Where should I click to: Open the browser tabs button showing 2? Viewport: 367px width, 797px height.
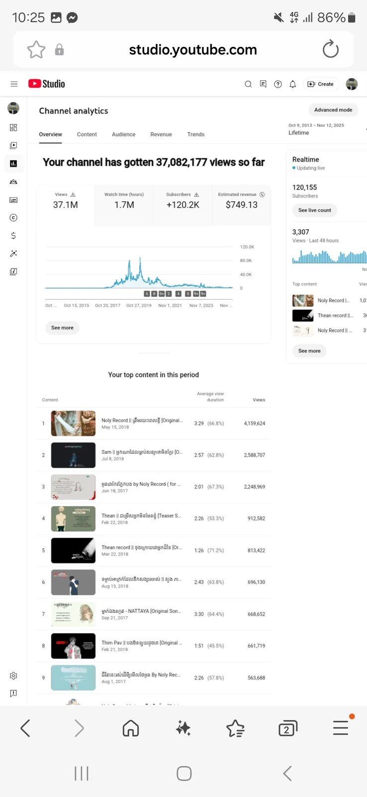[287, 729]
